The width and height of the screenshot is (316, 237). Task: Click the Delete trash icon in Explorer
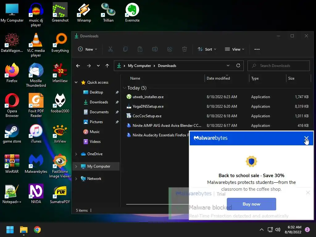click(185, 49)
